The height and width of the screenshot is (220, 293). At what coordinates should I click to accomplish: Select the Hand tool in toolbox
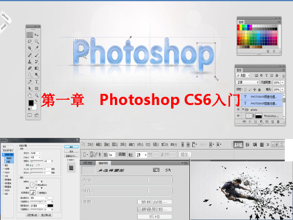pos(30,96)
